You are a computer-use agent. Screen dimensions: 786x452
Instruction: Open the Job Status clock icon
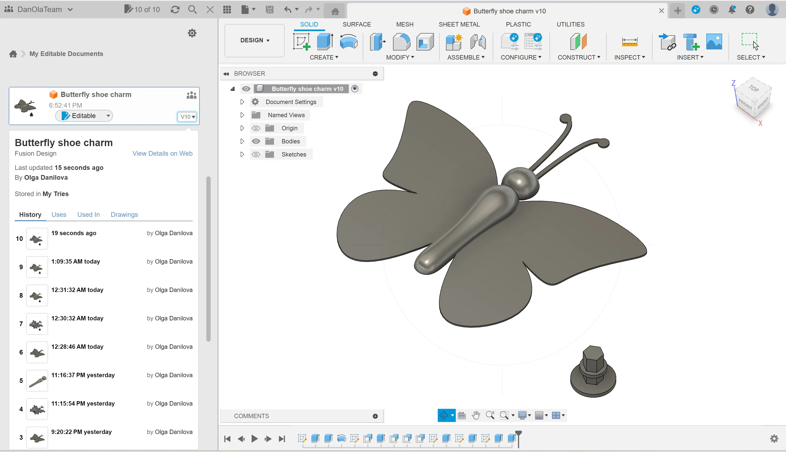point(714,10)
